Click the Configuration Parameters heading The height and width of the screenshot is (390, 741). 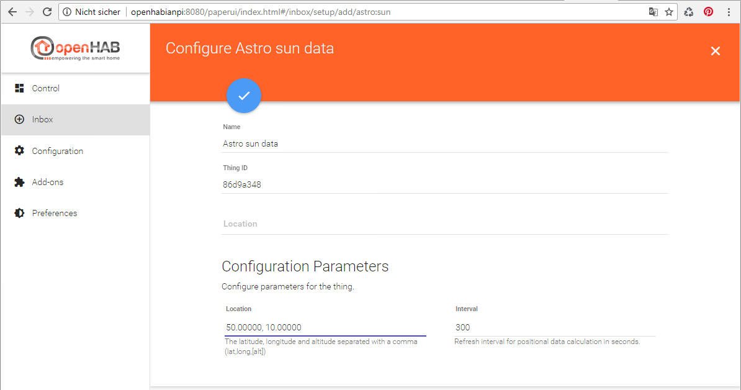click(x=305, y=266)
